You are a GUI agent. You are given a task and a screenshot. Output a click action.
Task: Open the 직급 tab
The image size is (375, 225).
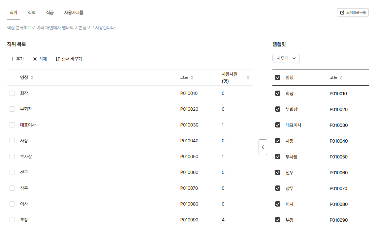(x=50, y=13)
